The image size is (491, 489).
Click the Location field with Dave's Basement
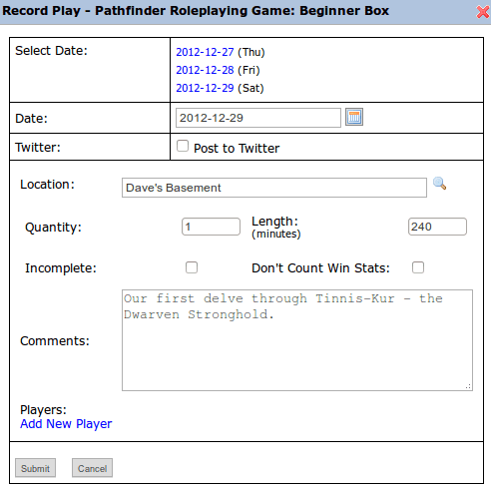274,188
